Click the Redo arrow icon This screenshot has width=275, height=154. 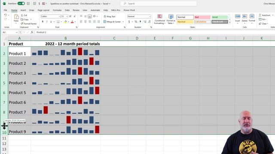pos(6,19)
